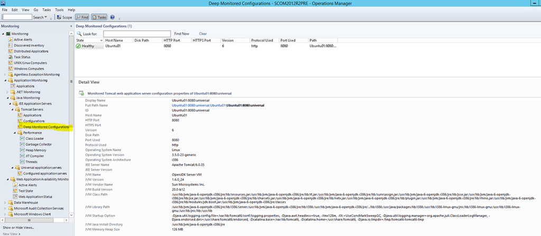Viewport: 541px width, 236px height.
Task: Click the blue Help question mark icon
Action: [112, 17]
